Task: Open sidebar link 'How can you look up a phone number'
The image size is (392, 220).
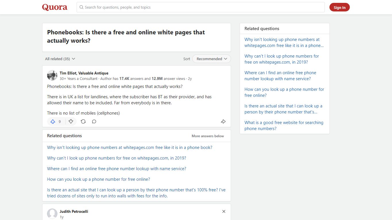Action: point(284,92)
